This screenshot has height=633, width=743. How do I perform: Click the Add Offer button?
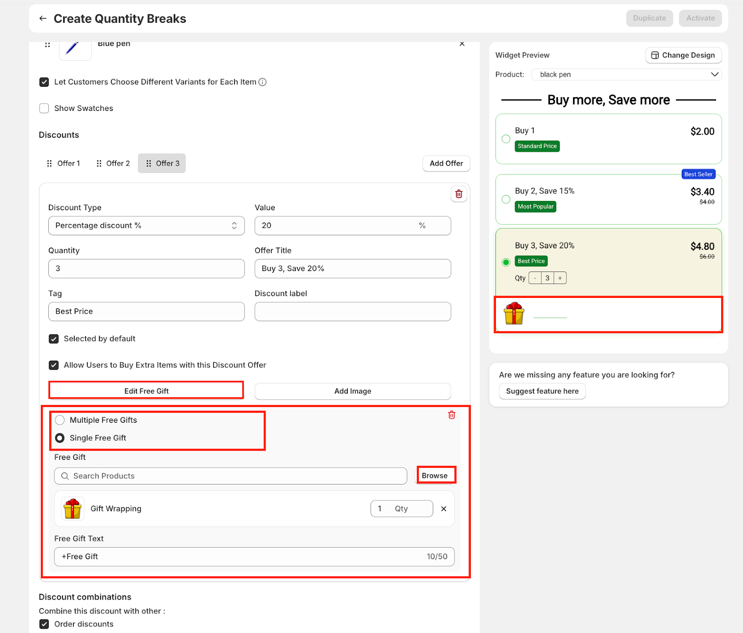(446, 163)
